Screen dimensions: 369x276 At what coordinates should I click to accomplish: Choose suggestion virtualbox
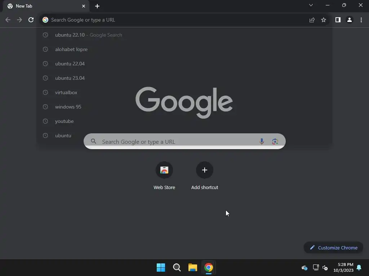[x=184, y=92]
